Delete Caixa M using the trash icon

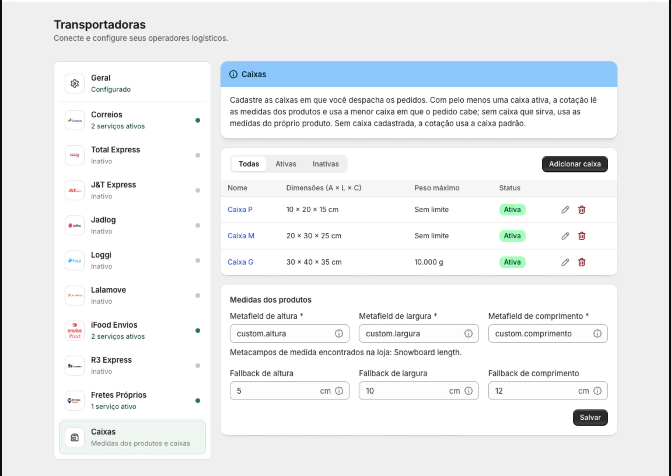click(581, 236)
